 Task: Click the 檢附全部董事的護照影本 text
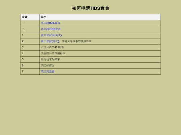(76, 41)
